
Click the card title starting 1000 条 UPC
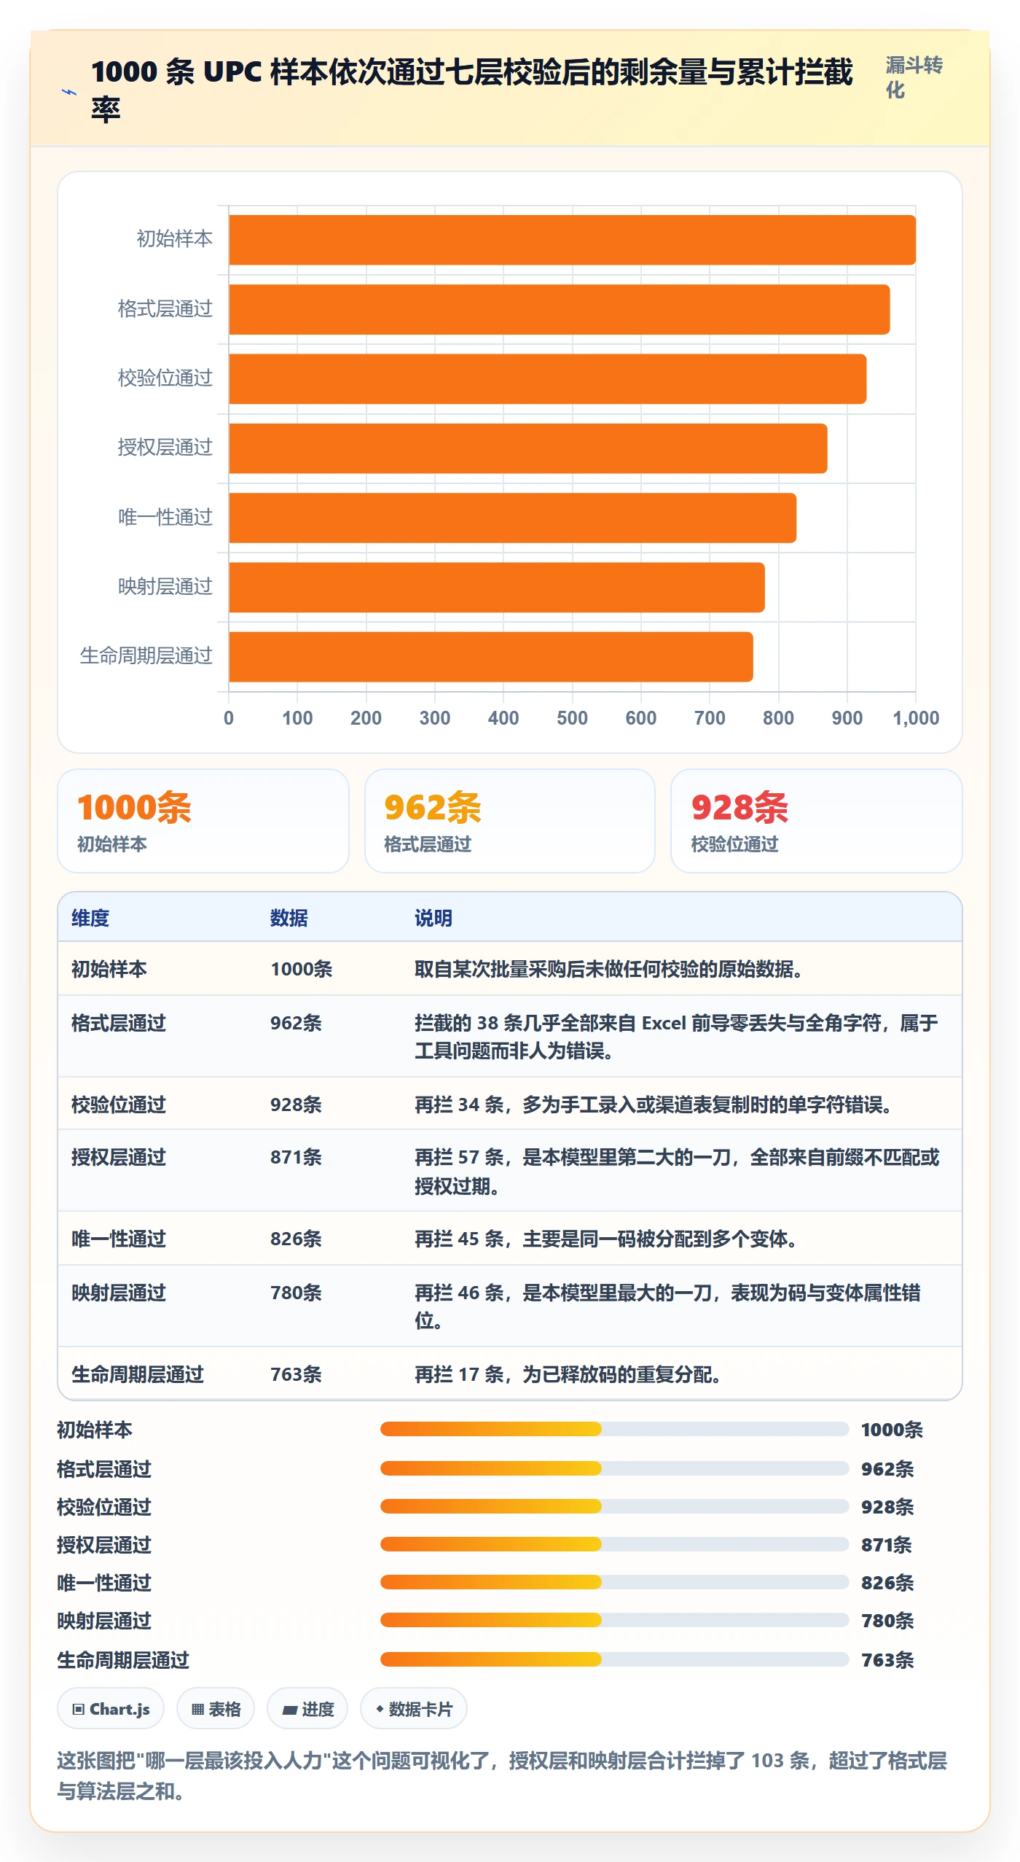point(472,90)
